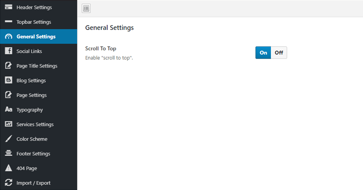Click the Topbar Settings bar icon
This screenshot has width=363, height=190.
8,22
